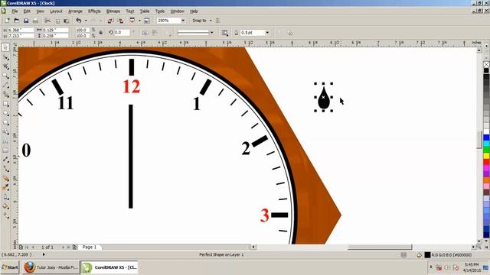Open the outline width dropdown 0.5 pt
This screenshot has height=275, width=490.
pyautogui.click(x=267, y=32)
